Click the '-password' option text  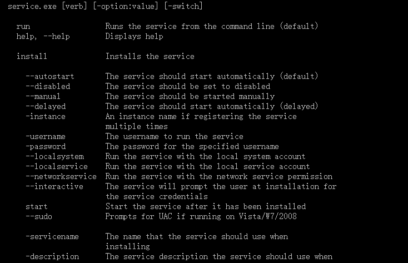click(x=46, y=147)
